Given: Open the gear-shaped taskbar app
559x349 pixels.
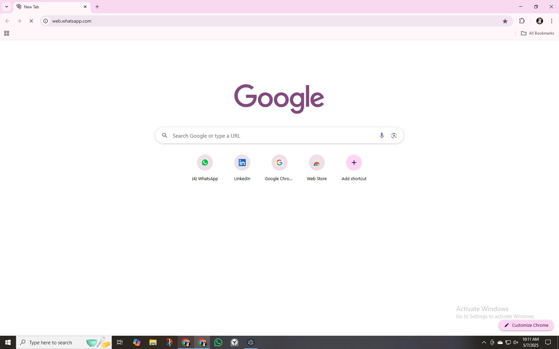Looking at the screenshot, I should click(251, 342).
